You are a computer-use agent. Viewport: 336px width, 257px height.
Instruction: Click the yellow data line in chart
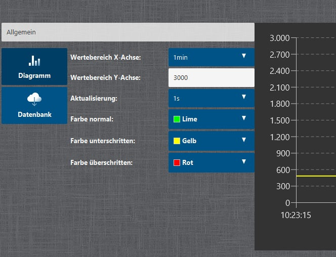[316, 176]
